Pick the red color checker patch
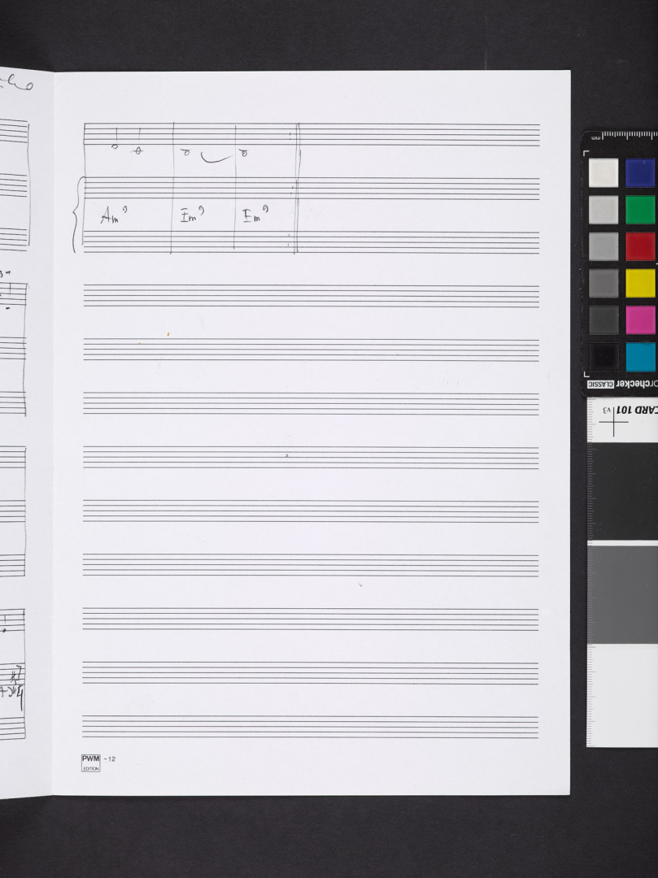This screenshot has height=878, width=658. point(640,247)
